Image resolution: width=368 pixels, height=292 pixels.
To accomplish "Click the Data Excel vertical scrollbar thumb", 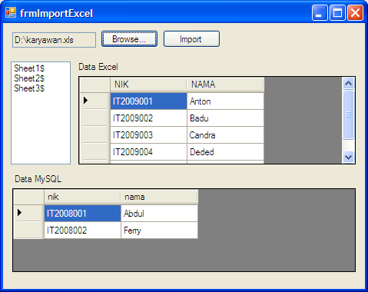I will tap(348, 114).
